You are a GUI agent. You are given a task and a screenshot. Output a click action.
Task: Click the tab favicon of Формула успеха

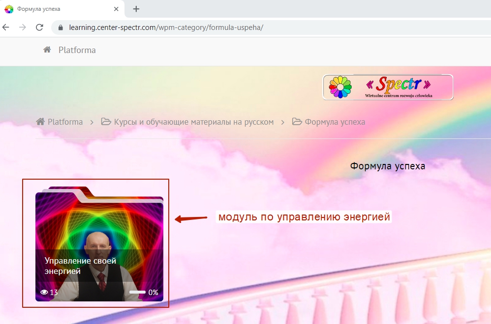pos(9,9)
